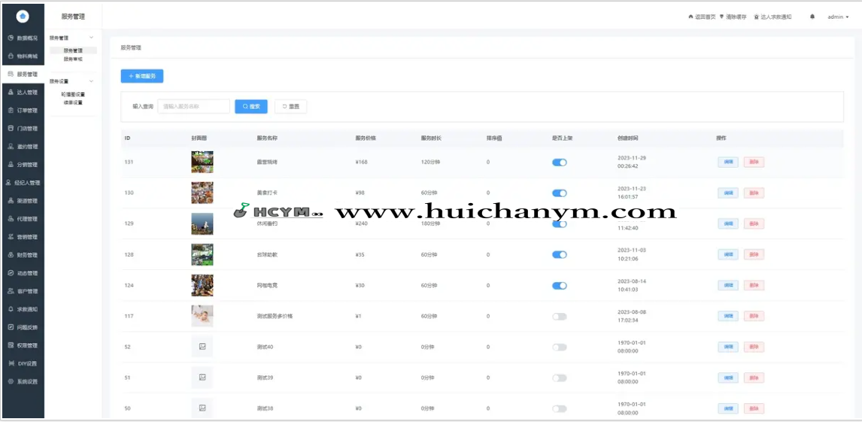Open cover thumbnail for ID 130

coord(202,193)
